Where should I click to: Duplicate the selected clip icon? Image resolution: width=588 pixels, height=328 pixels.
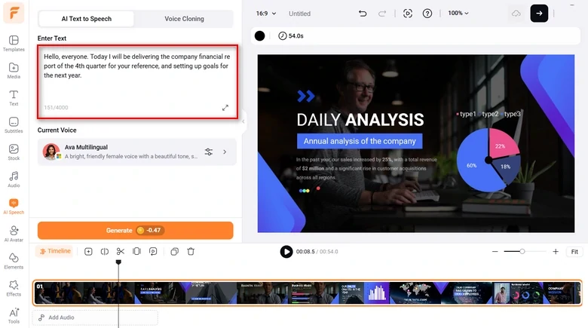click(174, 251)
